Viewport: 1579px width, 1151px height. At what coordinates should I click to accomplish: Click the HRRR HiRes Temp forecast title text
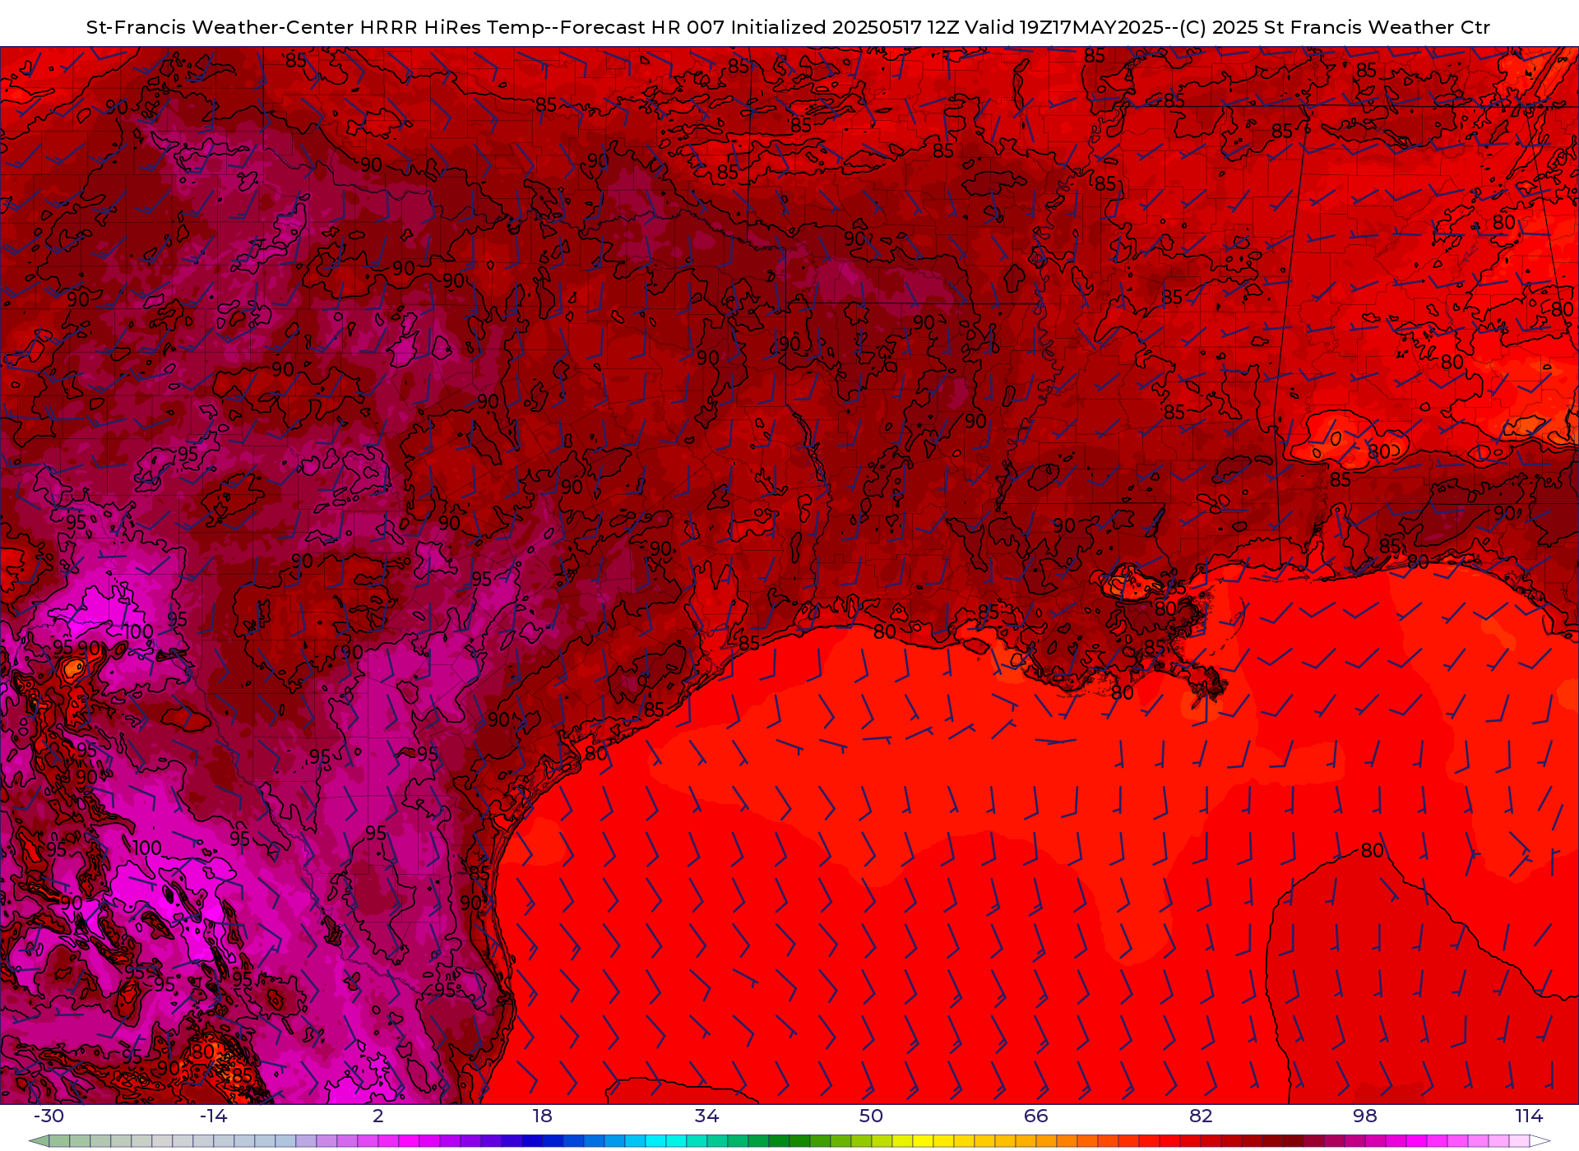pos(788,27)
